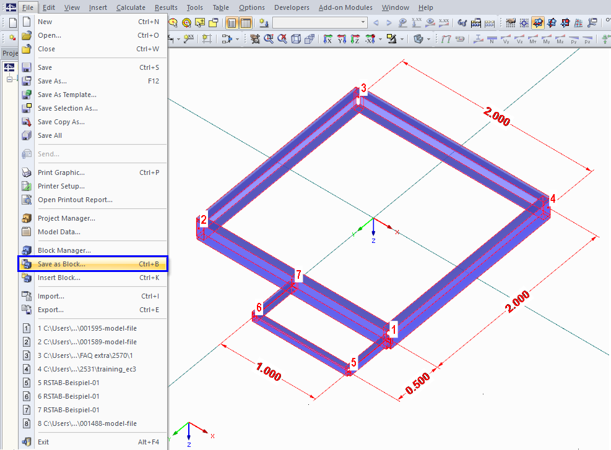Select node 6 in the model view
The height and width of the screenshot is (450, 611).
tap(259, 308)
